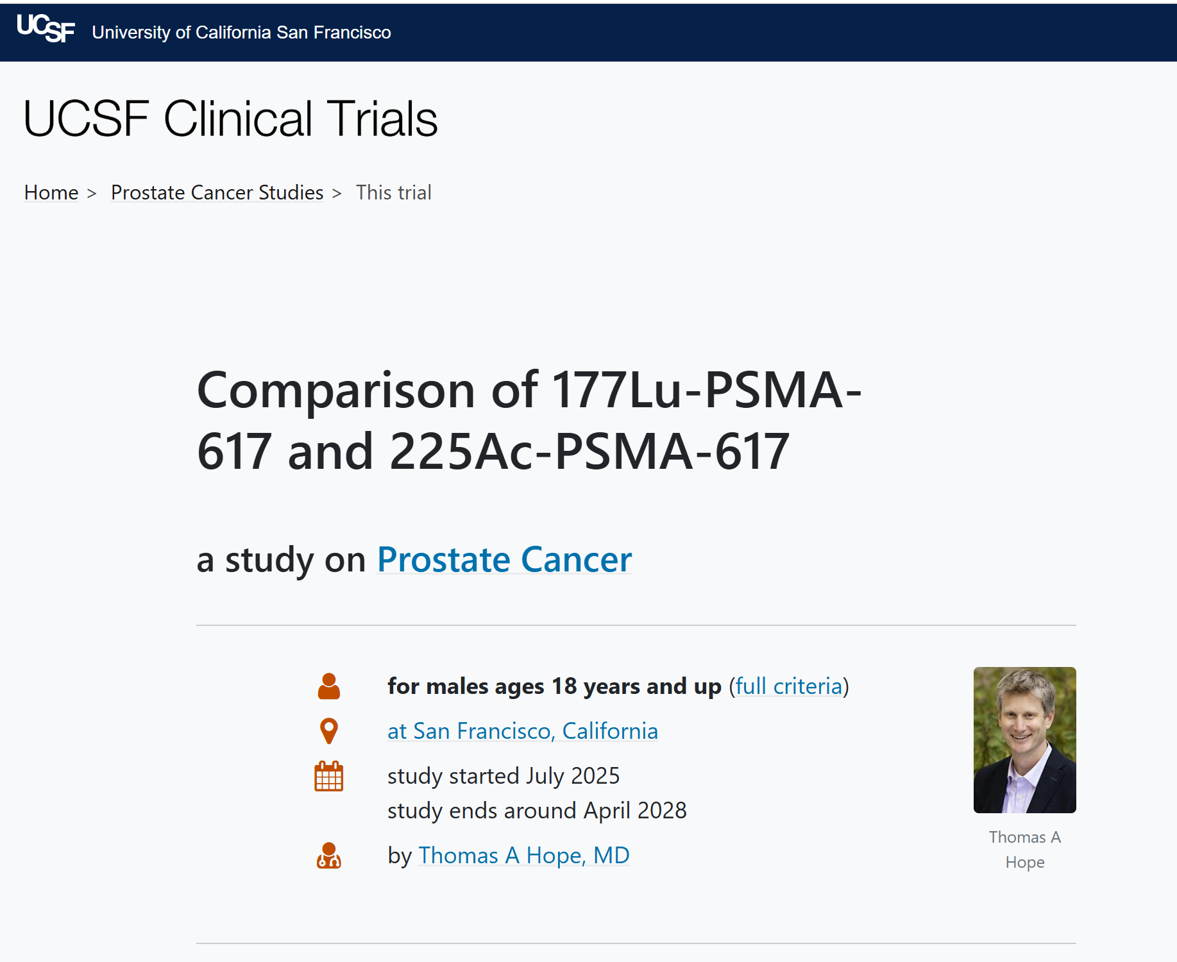Viewport: 1177px width, 962px height.
Task: Click 'for males ages 18 years and up'
Action: 554,686
